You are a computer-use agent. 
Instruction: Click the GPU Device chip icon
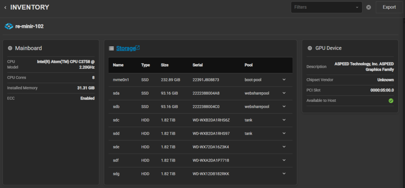click(x=309, y=48)
